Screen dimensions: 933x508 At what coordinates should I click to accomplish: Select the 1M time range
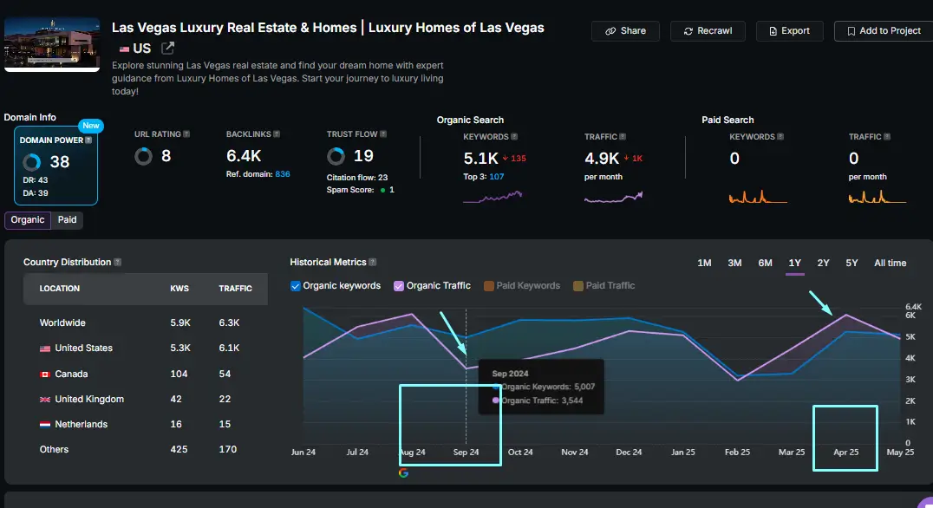coord(704,263)
